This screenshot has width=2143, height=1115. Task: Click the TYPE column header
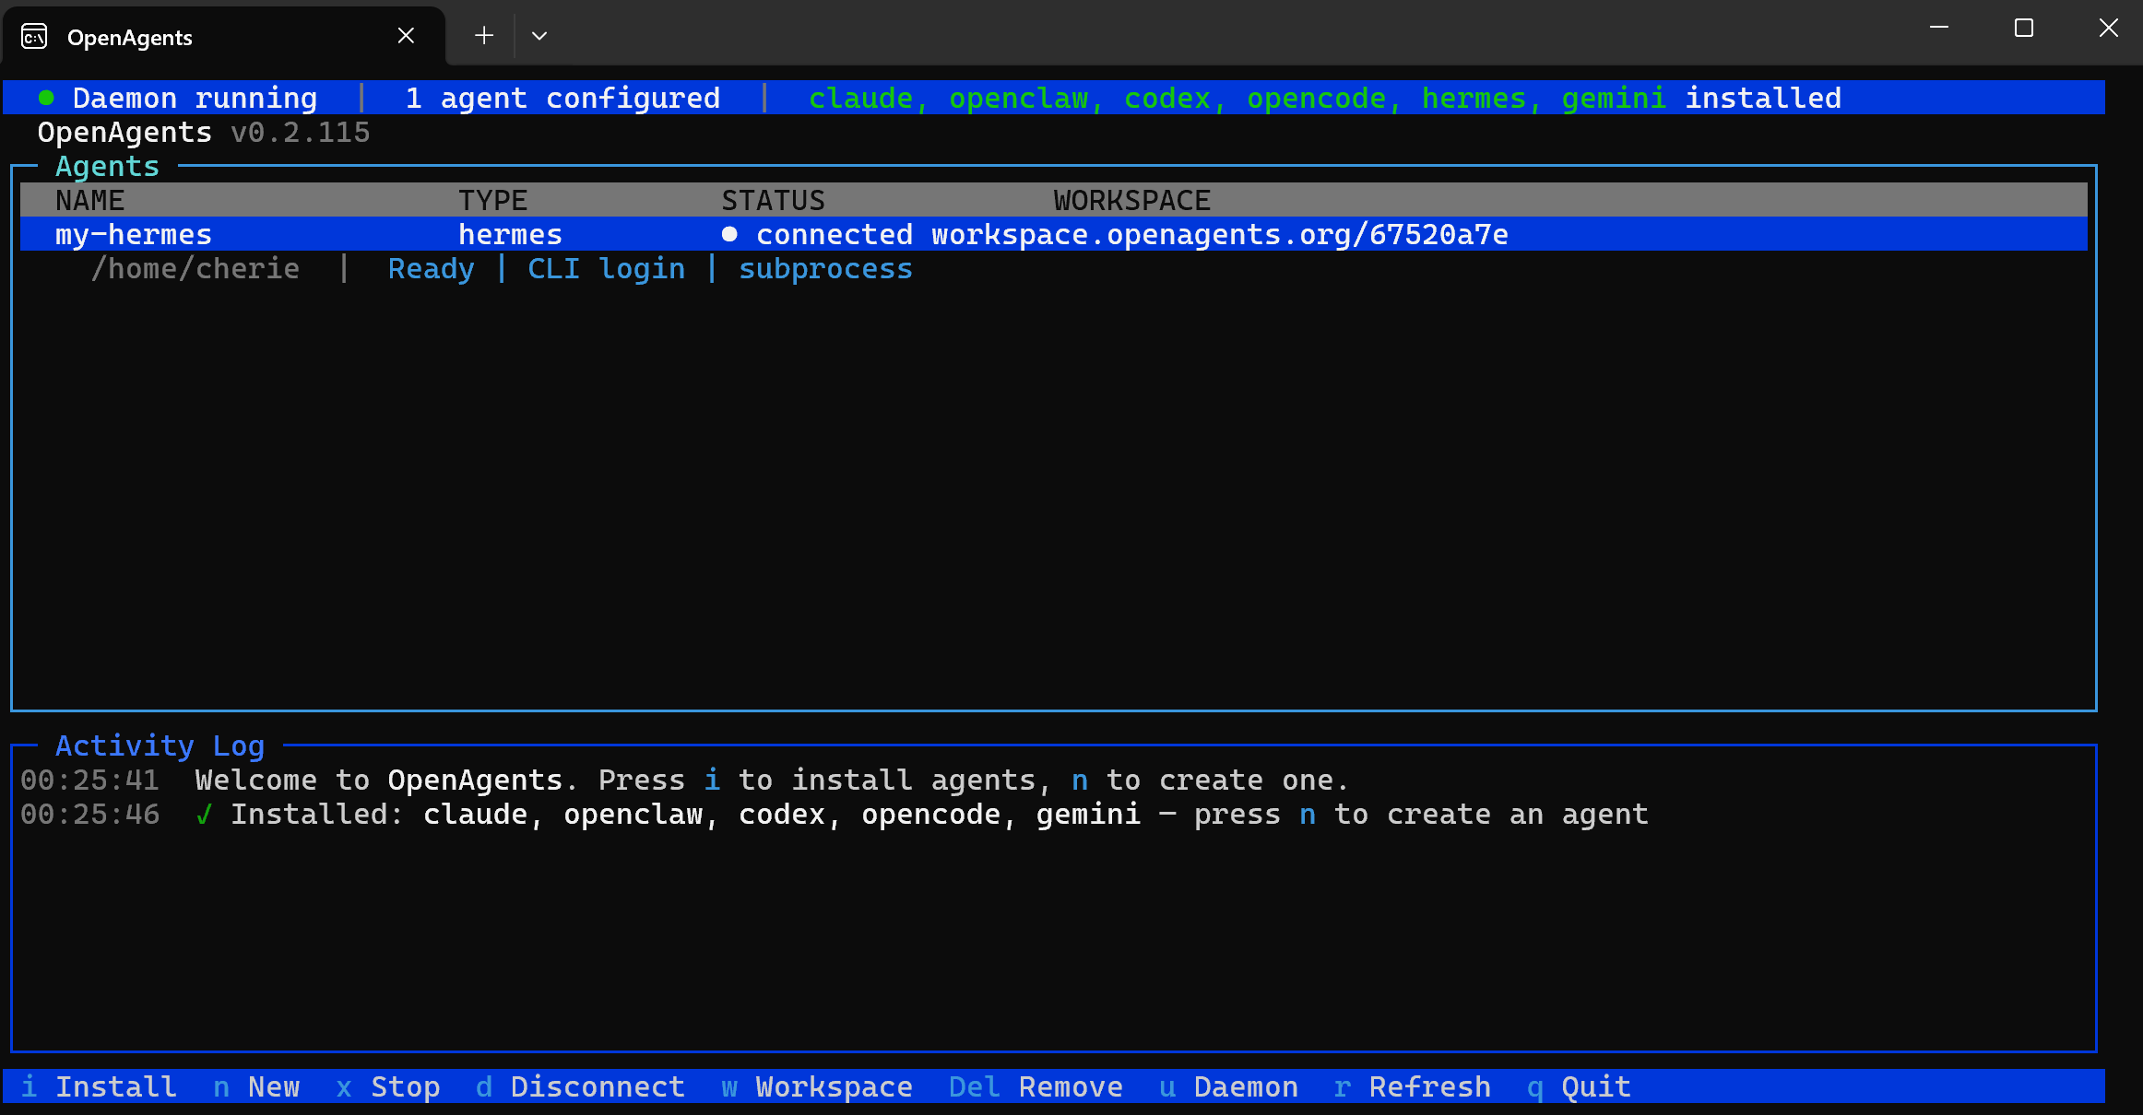493,200
